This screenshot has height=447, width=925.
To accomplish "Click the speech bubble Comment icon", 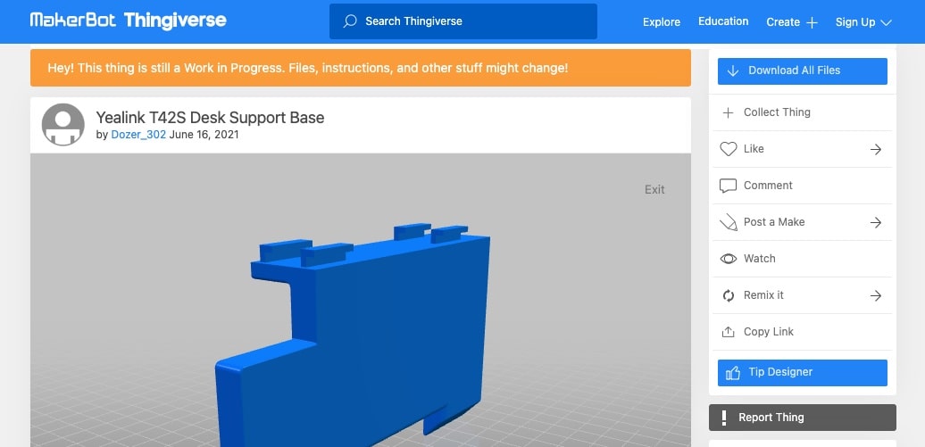I will pyautogui.click(x=728, y=186).
